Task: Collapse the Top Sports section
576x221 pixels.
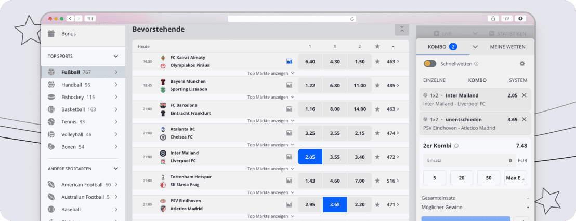Action: pos(116,56)
